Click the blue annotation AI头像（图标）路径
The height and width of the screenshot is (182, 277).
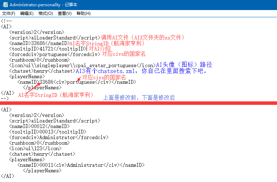pos(184,65)
